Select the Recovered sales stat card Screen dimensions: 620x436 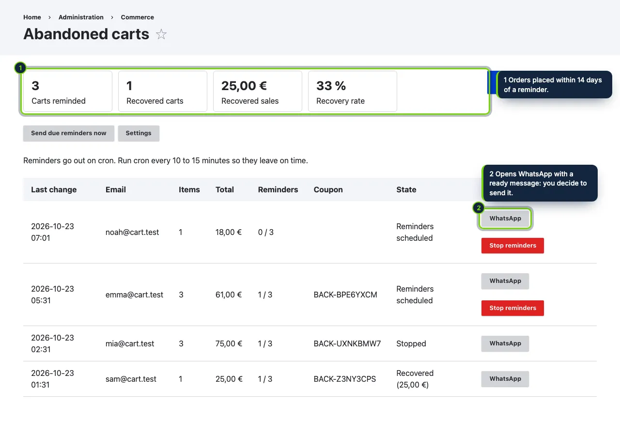coord(258,92)
